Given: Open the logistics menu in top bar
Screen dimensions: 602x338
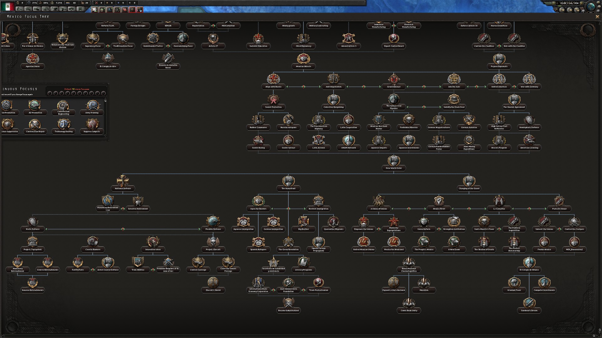Looking at the screenshot, I should 80,9.
